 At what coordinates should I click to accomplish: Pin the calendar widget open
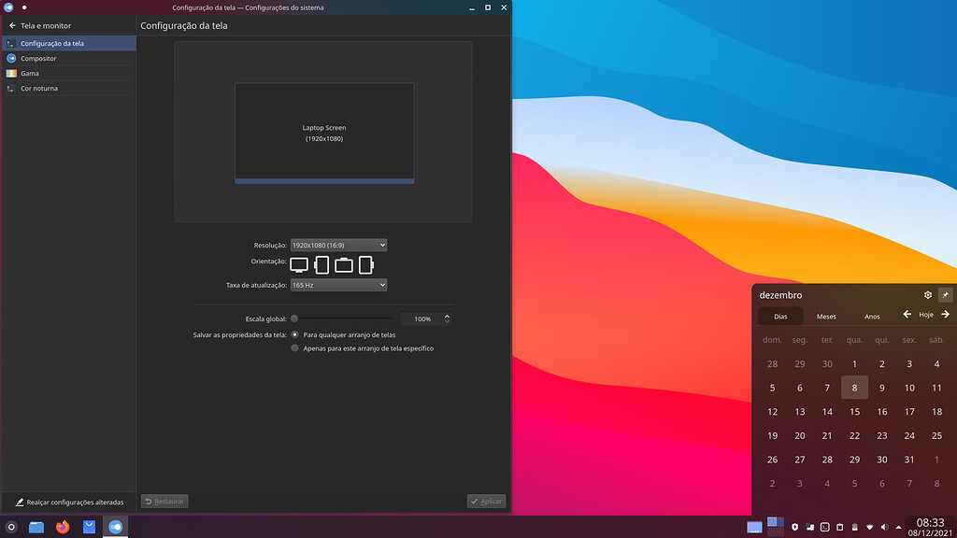click(x=947, y=294)
